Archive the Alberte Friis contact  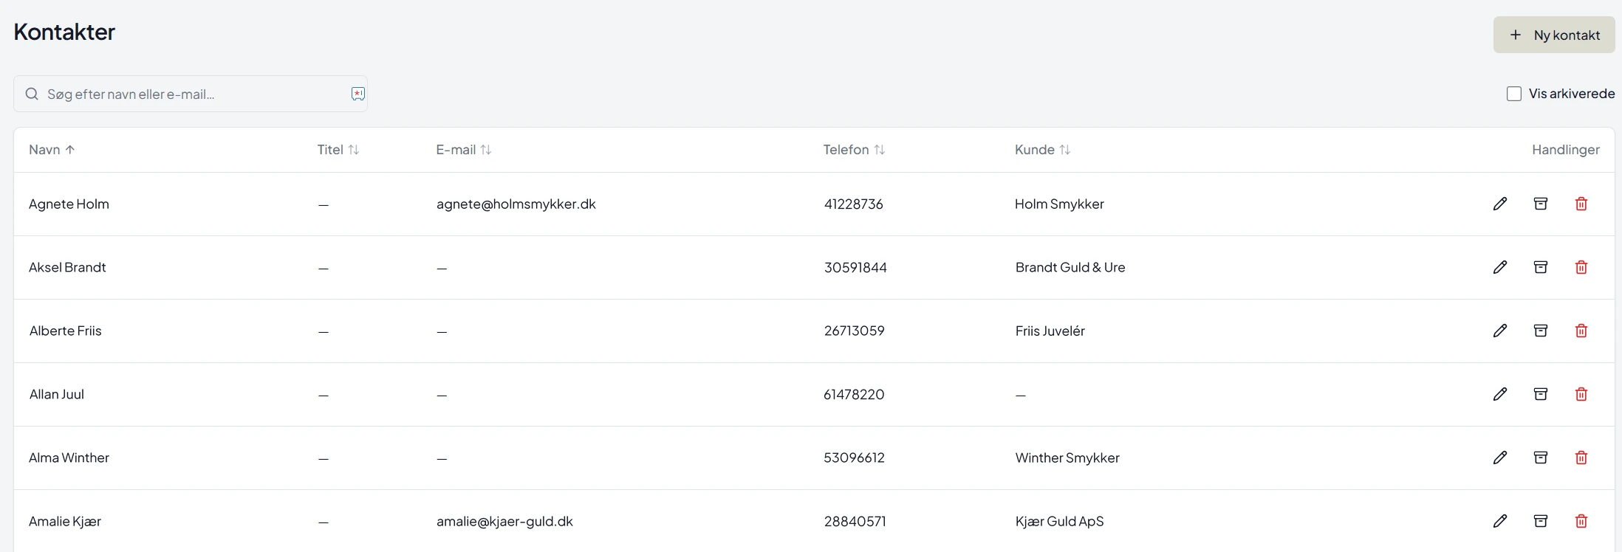[1541, 331]
